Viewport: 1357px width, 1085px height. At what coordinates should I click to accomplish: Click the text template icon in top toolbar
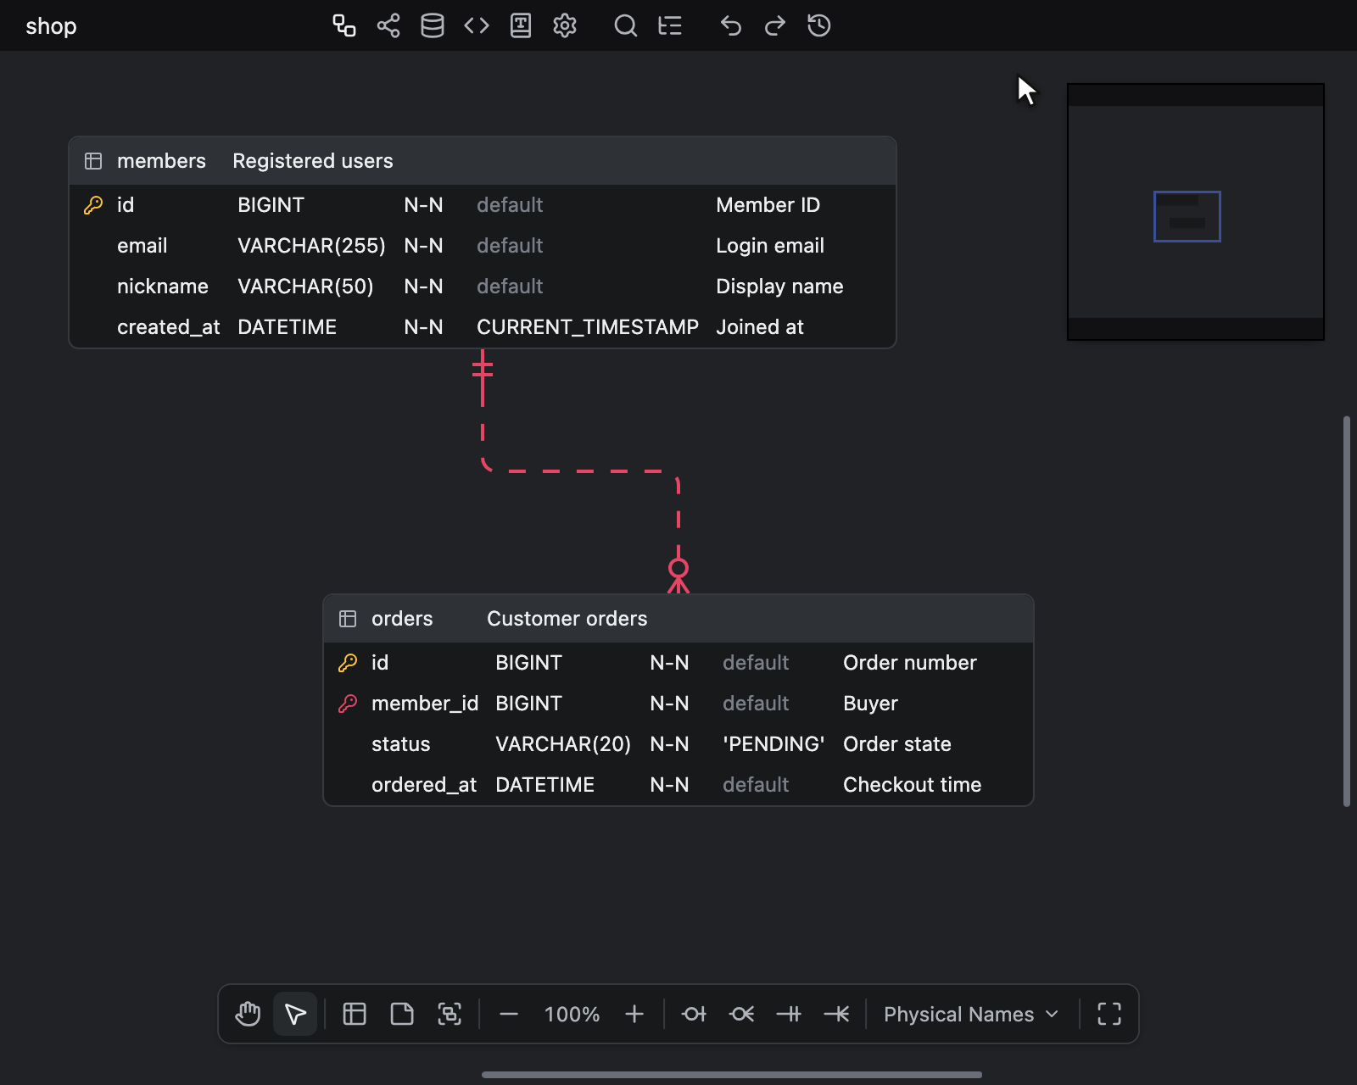(x=521, y=25)
